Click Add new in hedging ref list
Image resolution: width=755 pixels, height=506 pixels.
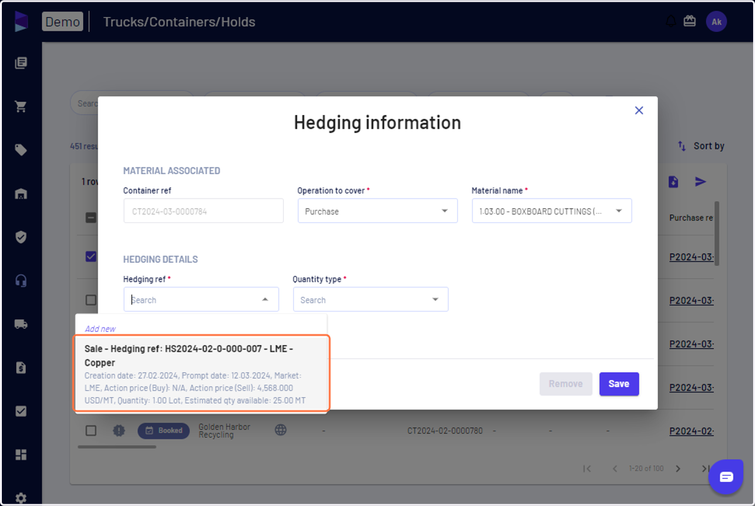tap(100, 329)
